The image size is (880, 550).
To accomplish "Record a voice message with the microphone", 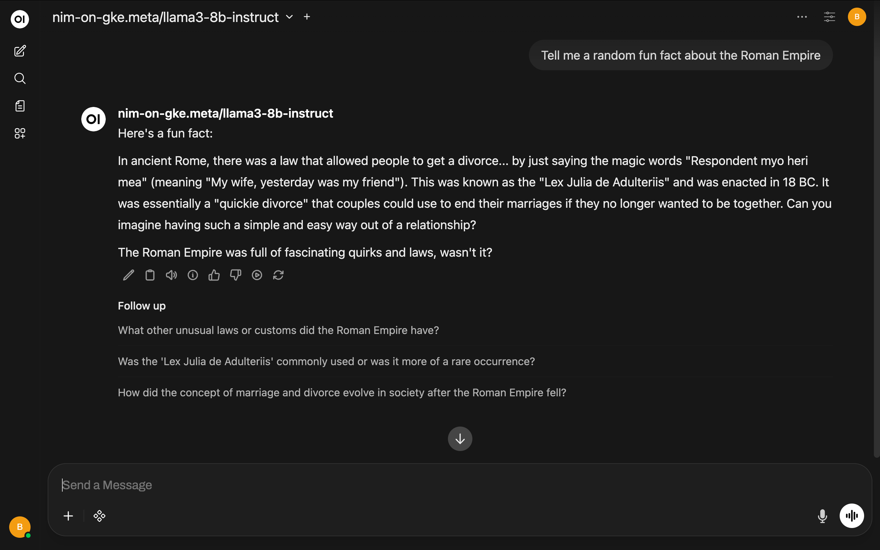I will coord(823,515).
